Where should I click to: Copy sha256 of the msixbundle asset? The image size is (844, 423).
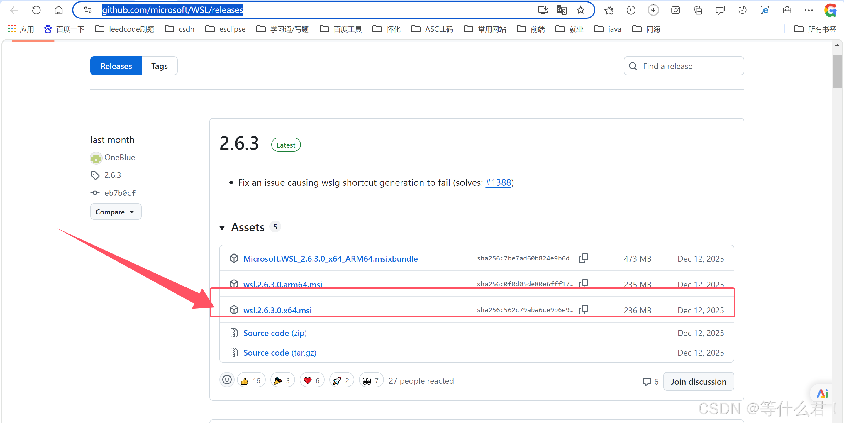pos(584,258)
